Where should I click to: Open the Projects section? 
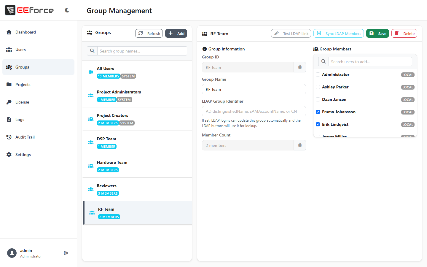click(x=38, y=85)
